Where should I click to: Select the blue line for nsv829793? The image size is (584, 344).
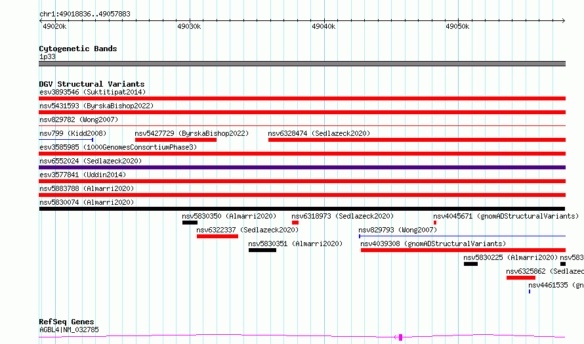[x=462, y=236]
